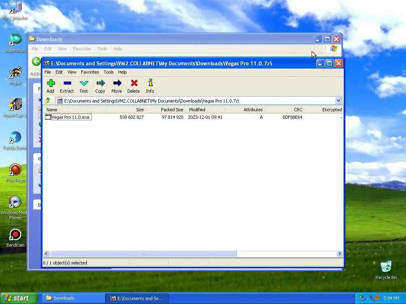Sort by the Modified column header
Screen dimensions: 406x304
tap(205, 110)
